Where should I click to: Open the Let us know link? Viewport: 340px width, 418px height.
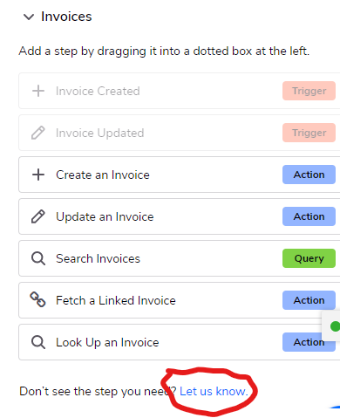point(214,391)
